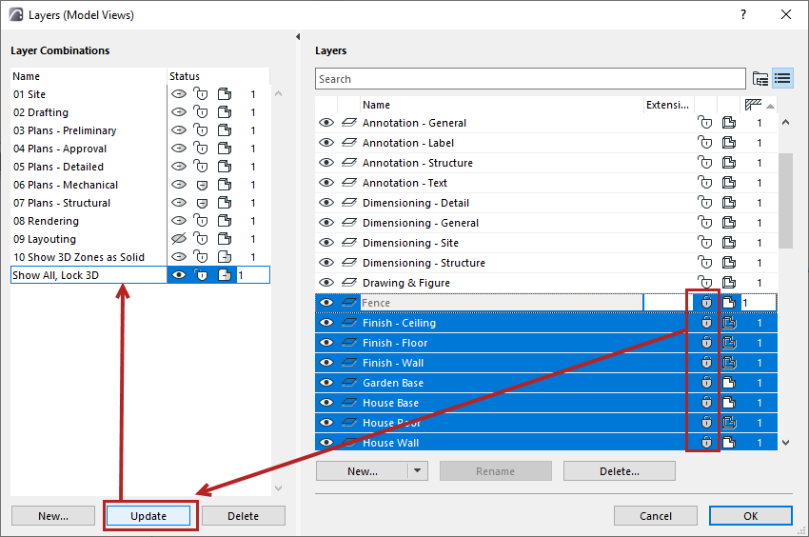Focus the layer Search field

tap(530, 79)
